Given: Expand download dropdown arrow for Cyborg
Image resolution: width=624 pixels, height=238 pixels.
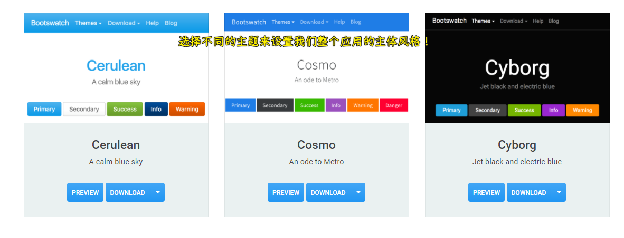Looking at the screenshot, I should click(559, 192).
